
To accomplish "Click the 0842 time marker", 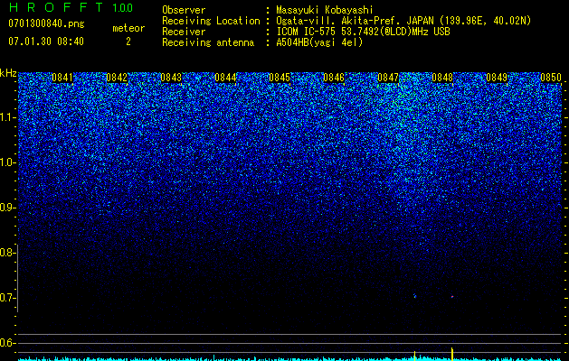I will coord(117,78).
